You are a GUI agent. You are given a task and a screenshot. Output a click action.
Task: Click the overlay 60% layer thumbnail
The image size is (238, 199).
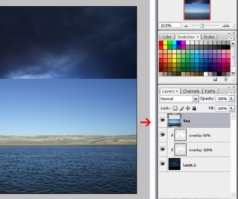click(x=180, y=135)
